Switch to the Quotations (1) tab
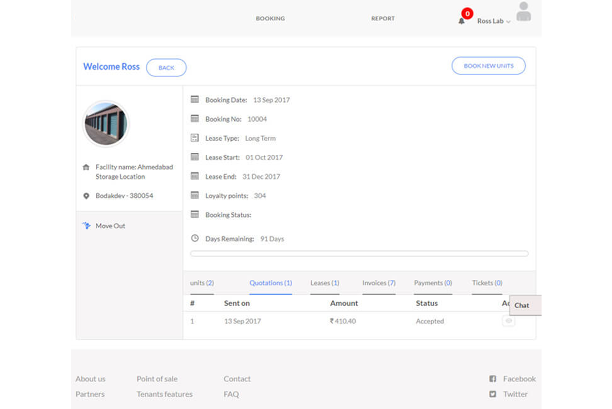The image size is (612, 409). pyautogui.click(x=271, y=283)
